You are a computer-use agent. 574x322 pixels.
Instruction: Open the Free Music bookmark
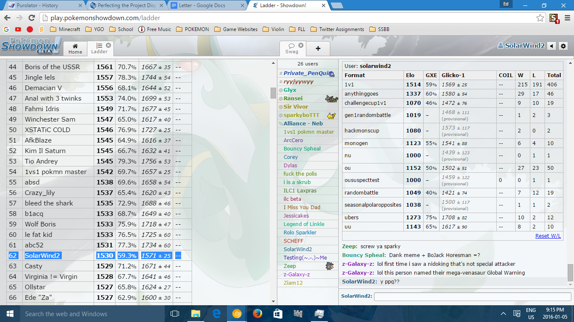(x=155, y=29)
